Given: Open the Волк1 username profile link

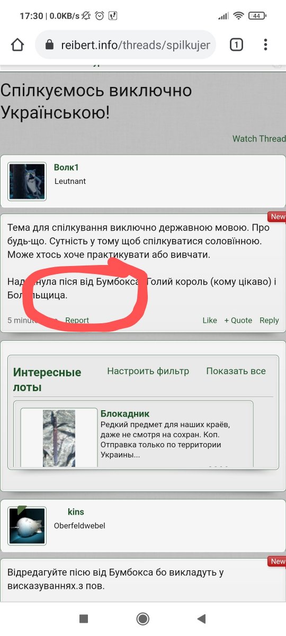Looking at the screenshot, I should pos(66,167).
